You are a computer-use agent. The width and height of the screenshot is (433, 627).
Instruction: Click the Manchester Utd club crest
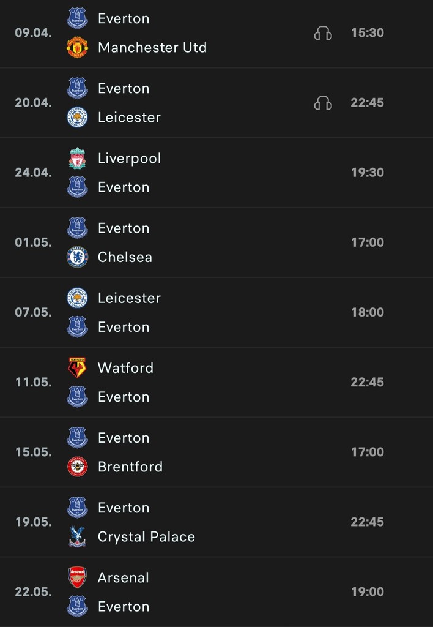[77, 47]
